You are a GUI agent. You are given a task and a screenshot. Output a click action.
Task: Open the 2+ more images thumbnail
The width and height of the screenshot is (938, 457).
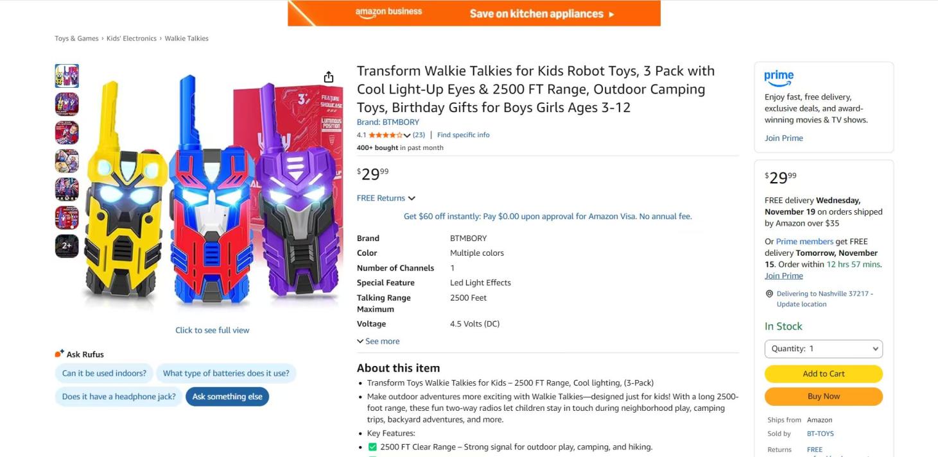67,245
